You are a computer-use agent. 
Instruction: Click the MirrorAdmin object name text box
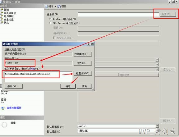coord(39,76)
